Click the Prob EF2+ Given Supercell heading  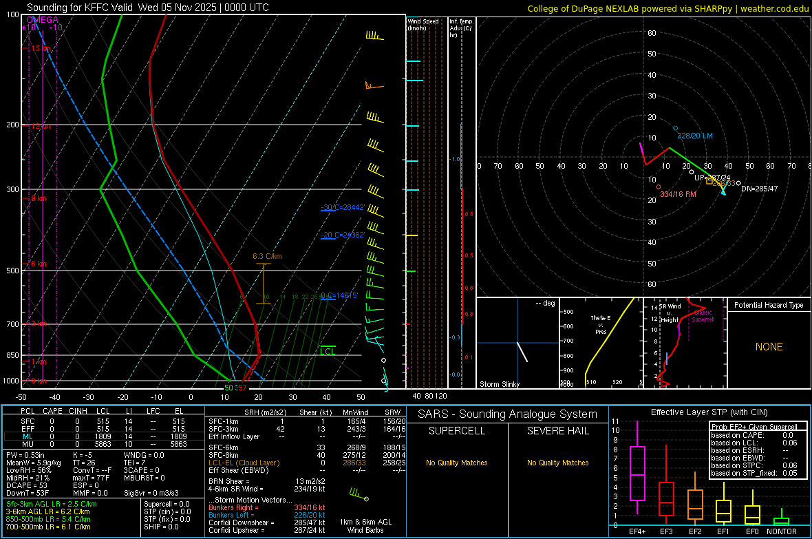pyautogui.click(x=754, y=427)
